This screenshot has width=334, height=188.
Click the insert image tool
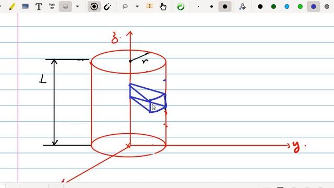tap(26, 7)
